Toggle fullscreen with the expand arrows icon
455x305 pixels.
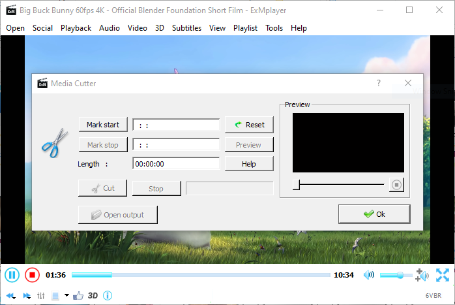pyautogui.click(x=443, y=275)
